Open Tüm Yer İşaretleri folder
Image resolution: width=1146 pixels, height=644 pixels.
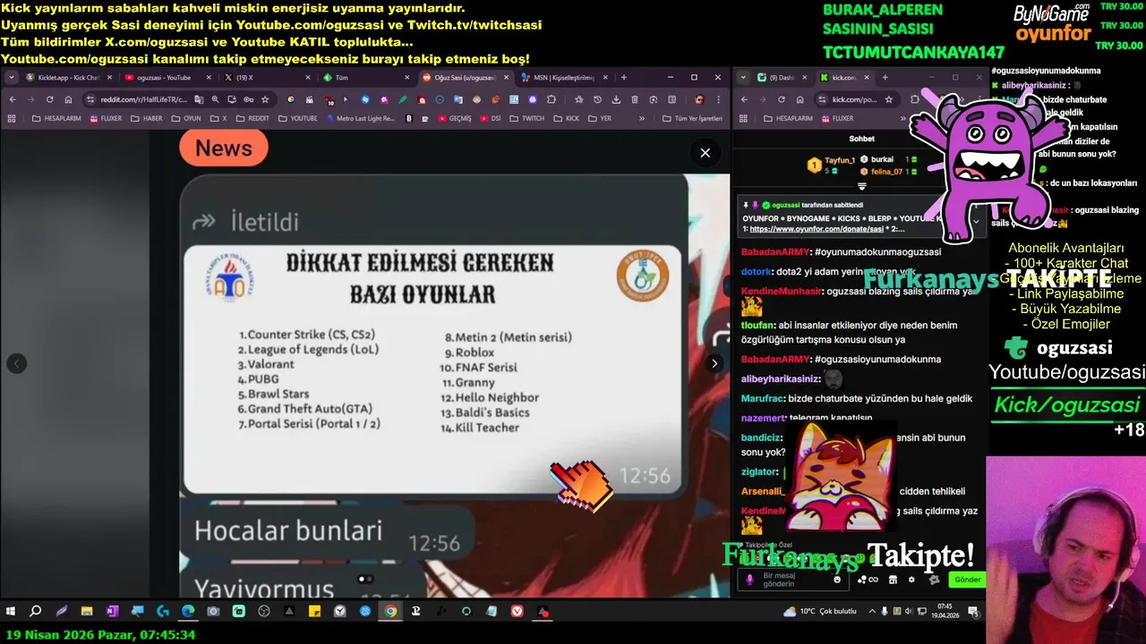point(692,118)
